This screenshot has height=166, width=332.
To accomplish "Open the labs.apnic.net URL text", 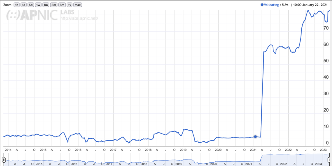I will tap(79, 18).
